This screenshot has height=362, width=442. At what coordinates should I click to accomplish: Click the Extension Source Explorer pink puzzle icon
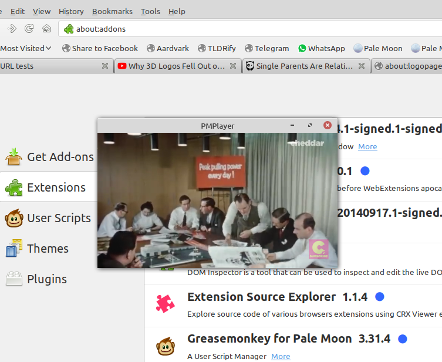coord(166,304)
